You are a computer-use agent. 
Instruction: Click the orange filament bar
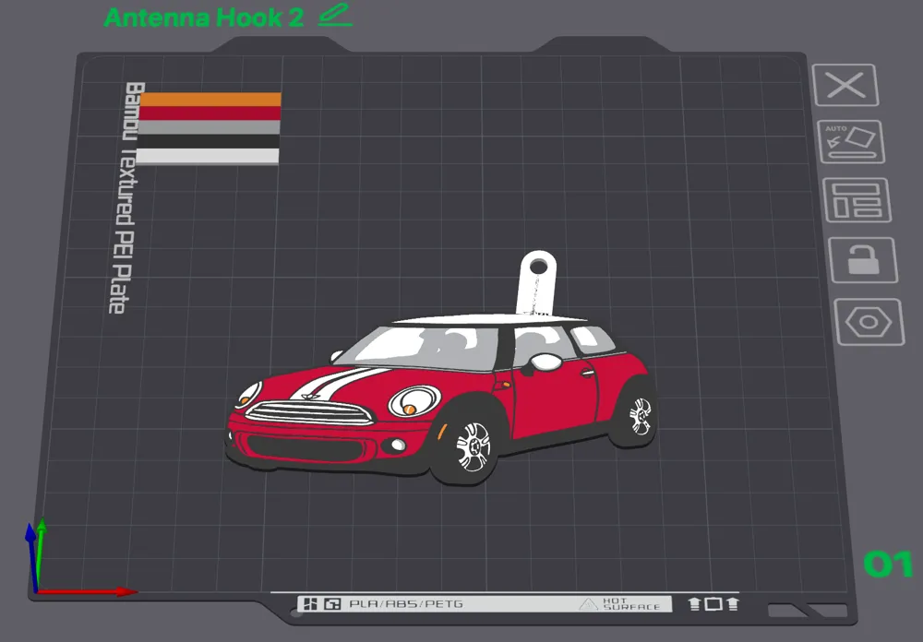(210, 100)
